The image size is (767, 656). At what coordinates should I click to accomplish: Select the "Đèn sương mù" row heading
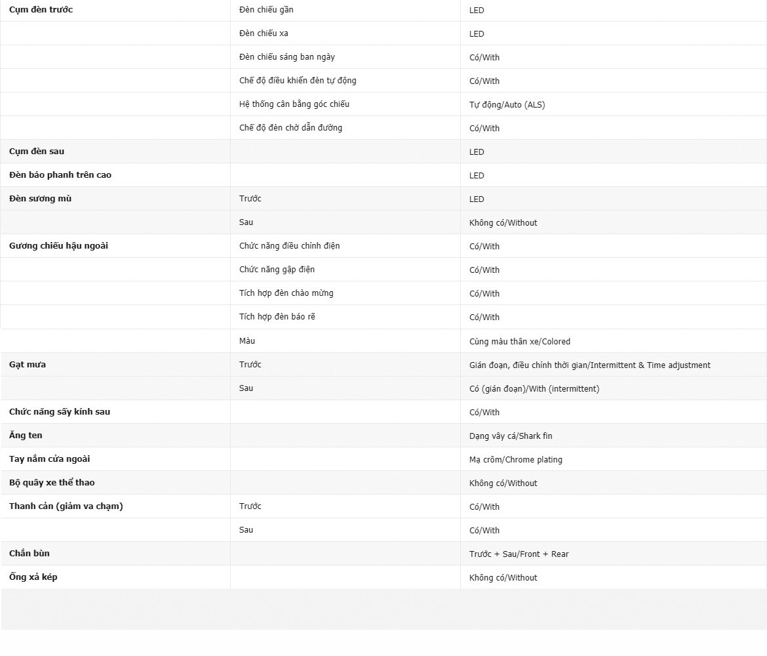tap(40, 199)
